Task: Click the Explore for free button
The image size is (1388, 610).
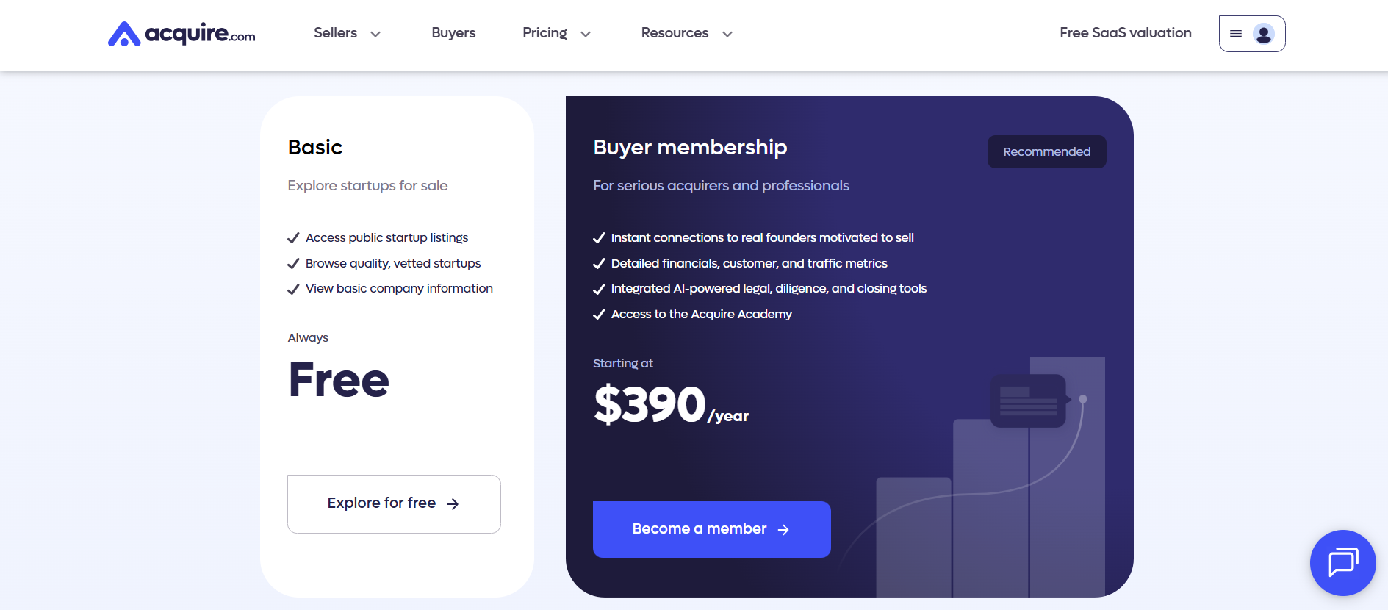Action: pyautogui.click(x=394, y=503)
